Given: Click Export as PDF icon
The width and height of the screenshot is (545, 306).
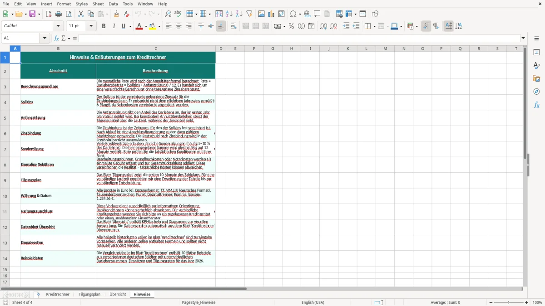Looking at the screenshot, I should click(49, 14).
